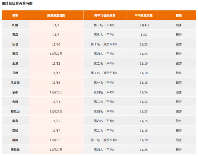
Task: Click the 仙台 forecast date 11/30
Action: (x=56, y=44)
